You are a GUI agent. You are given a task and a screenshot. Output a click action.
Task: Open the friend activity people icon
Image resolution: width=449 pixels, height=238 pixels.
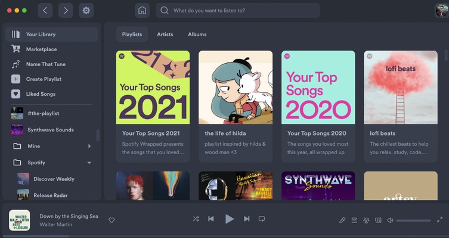[366, 220]
